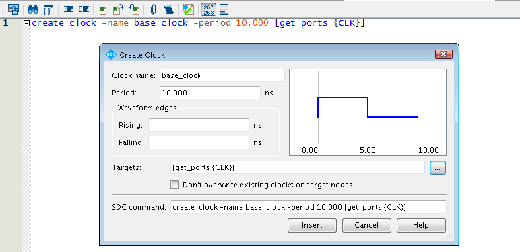The height and width of the screenshot is (252, 520).
Task: Click the 10.000 period value in editor
Action: tap(252, 23)
